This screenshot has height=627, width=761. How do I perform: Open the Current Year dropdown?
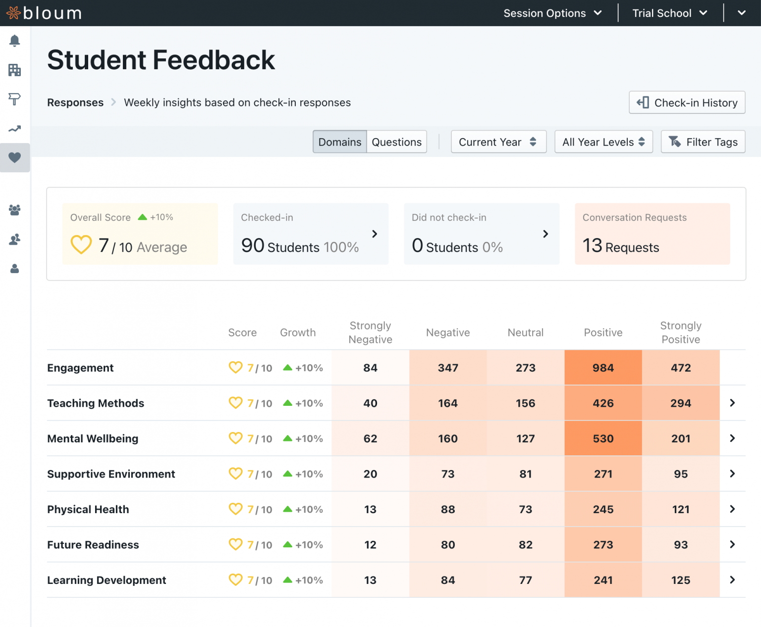[x=498, y=142]
